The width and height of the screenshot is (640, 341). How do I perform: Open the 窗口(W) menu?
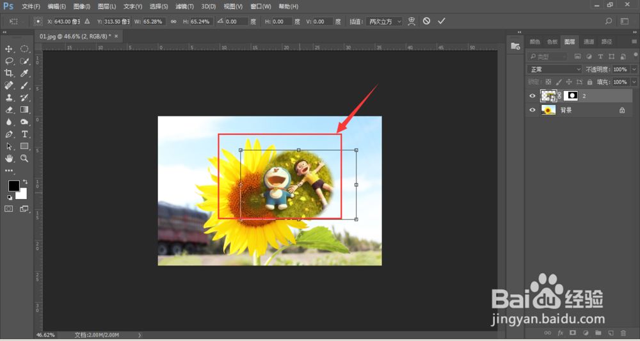[261, 6]
